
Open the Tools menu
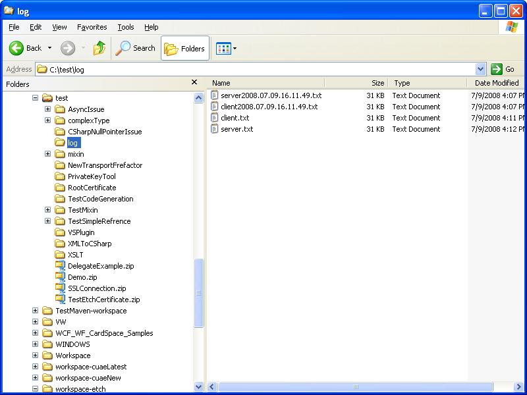[125, 27]
